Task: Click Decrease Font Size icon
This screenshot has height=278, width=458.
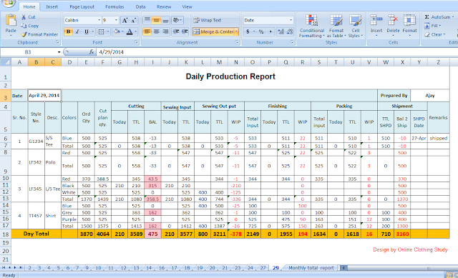Action: [x=134, y=21]
